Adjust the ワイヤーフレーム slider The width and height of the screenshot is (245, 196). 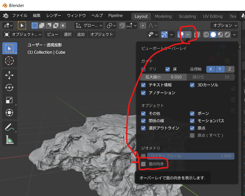click(191, 156)
